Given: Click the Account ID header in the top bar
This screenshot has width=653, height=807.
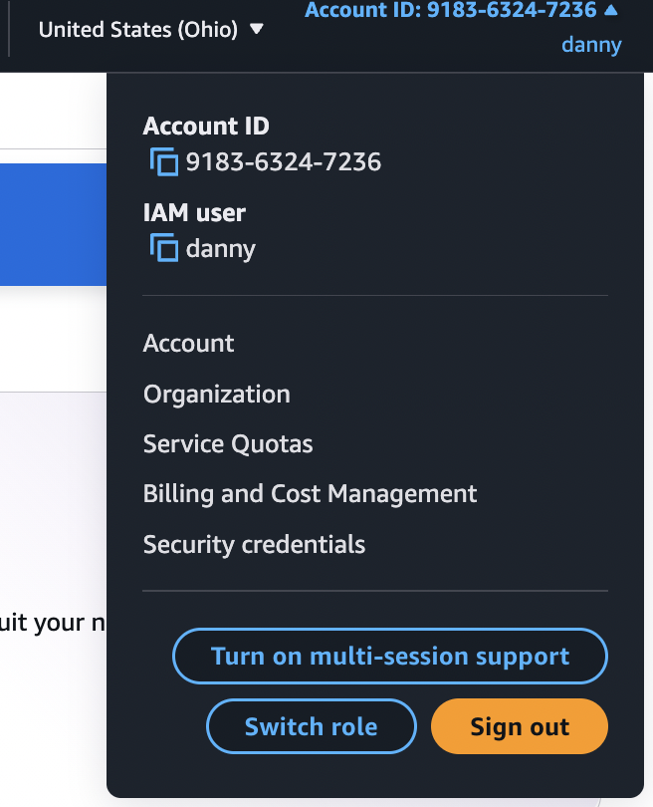Looking at the screenshot, I should (x=451, y=11).
